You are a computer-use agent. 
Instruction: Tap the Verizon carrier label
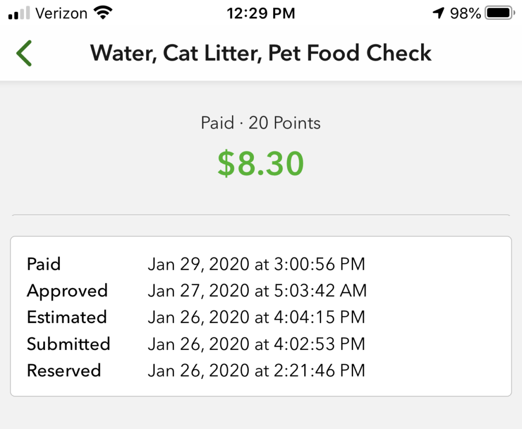pos(61,13)
